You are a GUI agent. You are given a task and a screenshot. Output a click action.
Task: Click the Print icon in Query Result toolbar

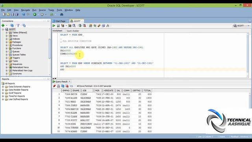pos(59,86)
